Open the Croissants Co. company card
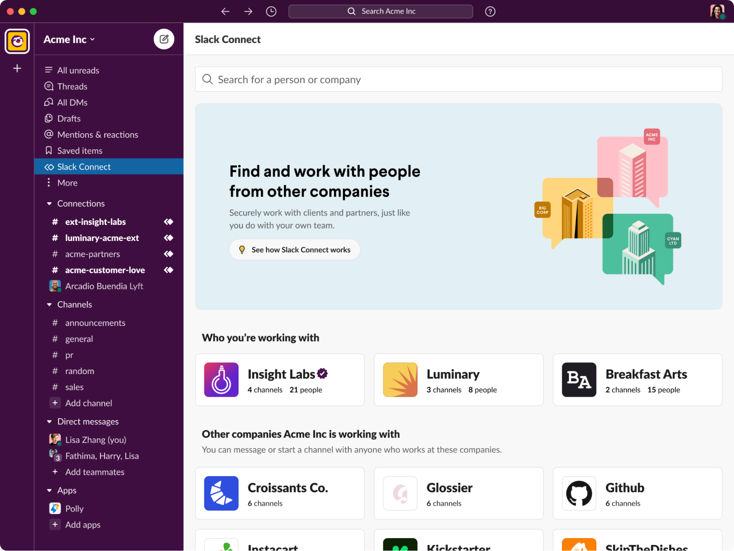 pyautogui.click(x=280, y=493)
